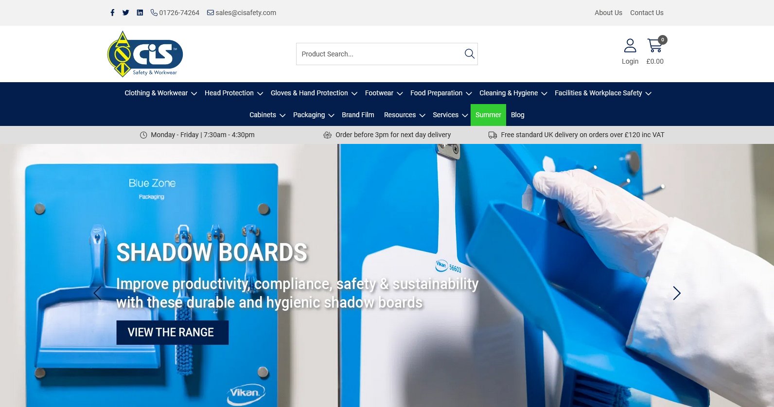Image resolution: width=774 pixels, height=407 pixels.
Task: Expand the Footwear dropdown
Action: [384, 93]
